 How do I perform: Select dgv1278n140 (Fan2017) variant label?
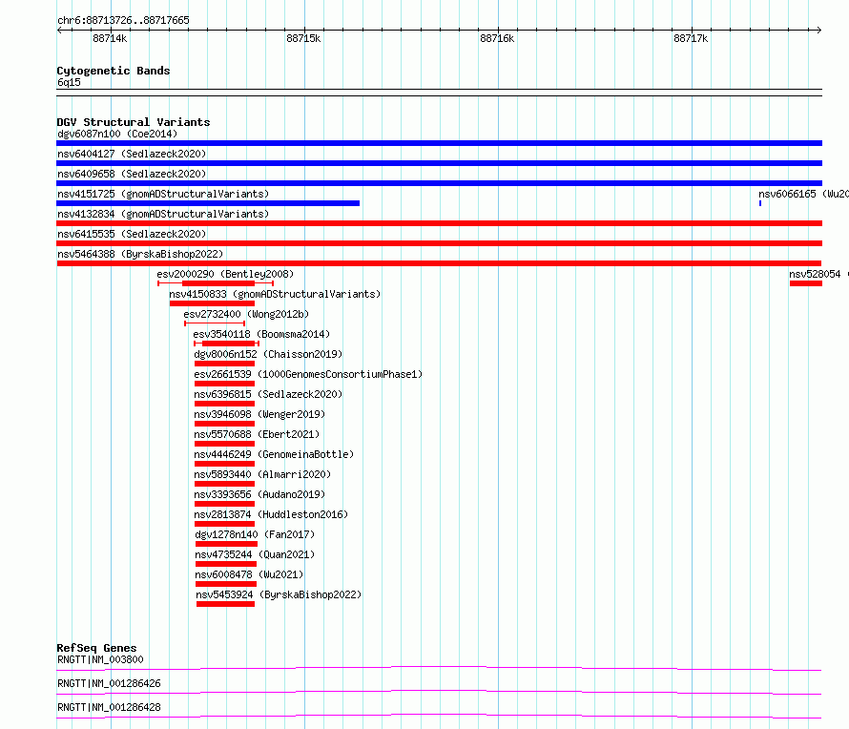[255, 534]
